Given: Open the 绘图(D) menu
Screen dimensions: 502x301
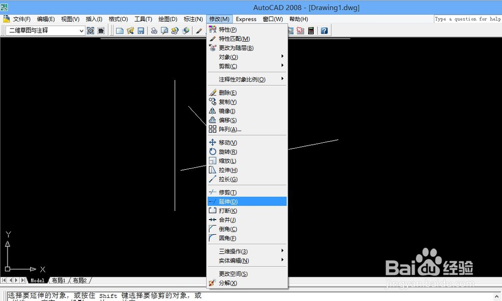Looking at the screenshot, I should click(168, 19).
